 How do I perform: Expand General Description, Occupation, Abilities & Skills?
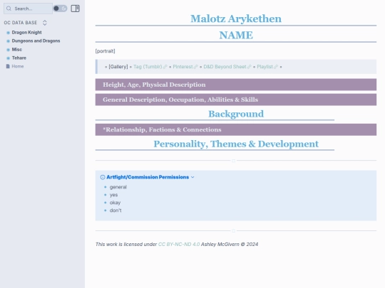236,100
